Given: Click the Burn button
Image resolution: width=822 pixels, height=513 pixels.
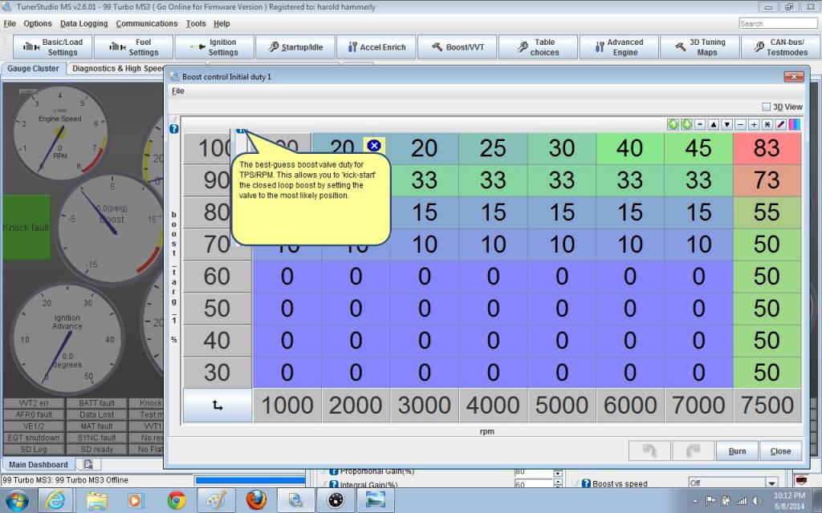Looking at the screenshot, I should (737, 451).
